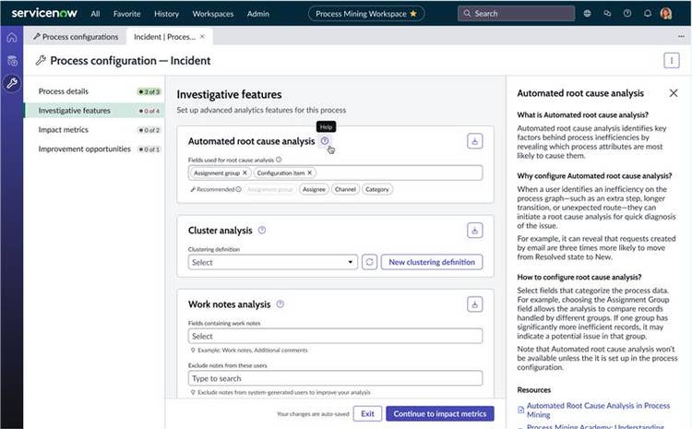Click the Cluster analysis card action icon
This screenshot has height=429, width=692.
[x=475, y=231]
